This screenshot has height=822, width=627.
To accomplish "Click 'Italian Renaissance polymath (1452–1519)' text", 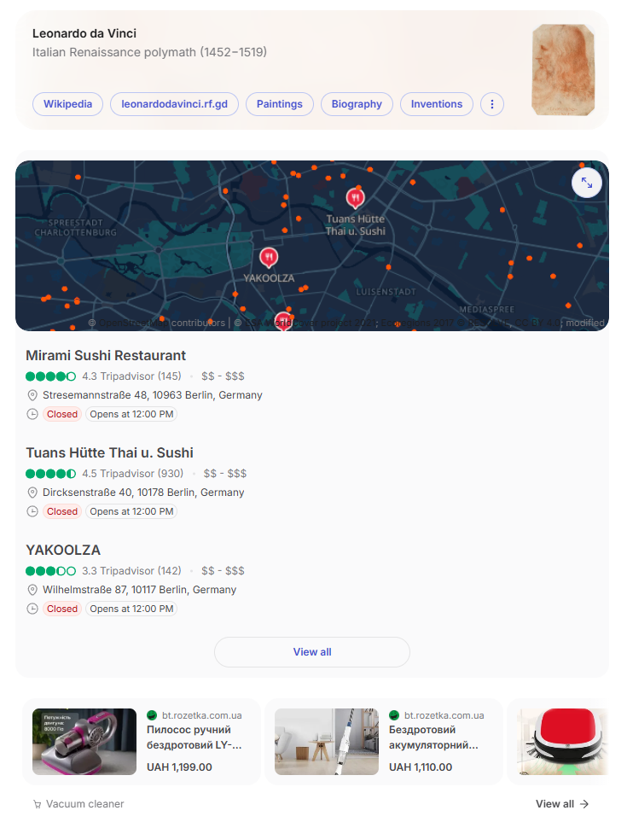I will click(150, 52).
